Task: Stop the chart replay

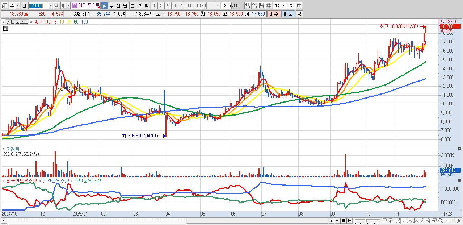Action: coord(344,221)
